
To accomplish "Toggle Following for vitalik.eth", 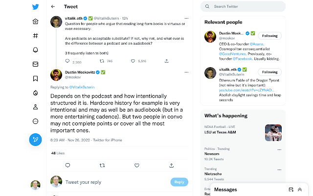I will tap(269, 72).
